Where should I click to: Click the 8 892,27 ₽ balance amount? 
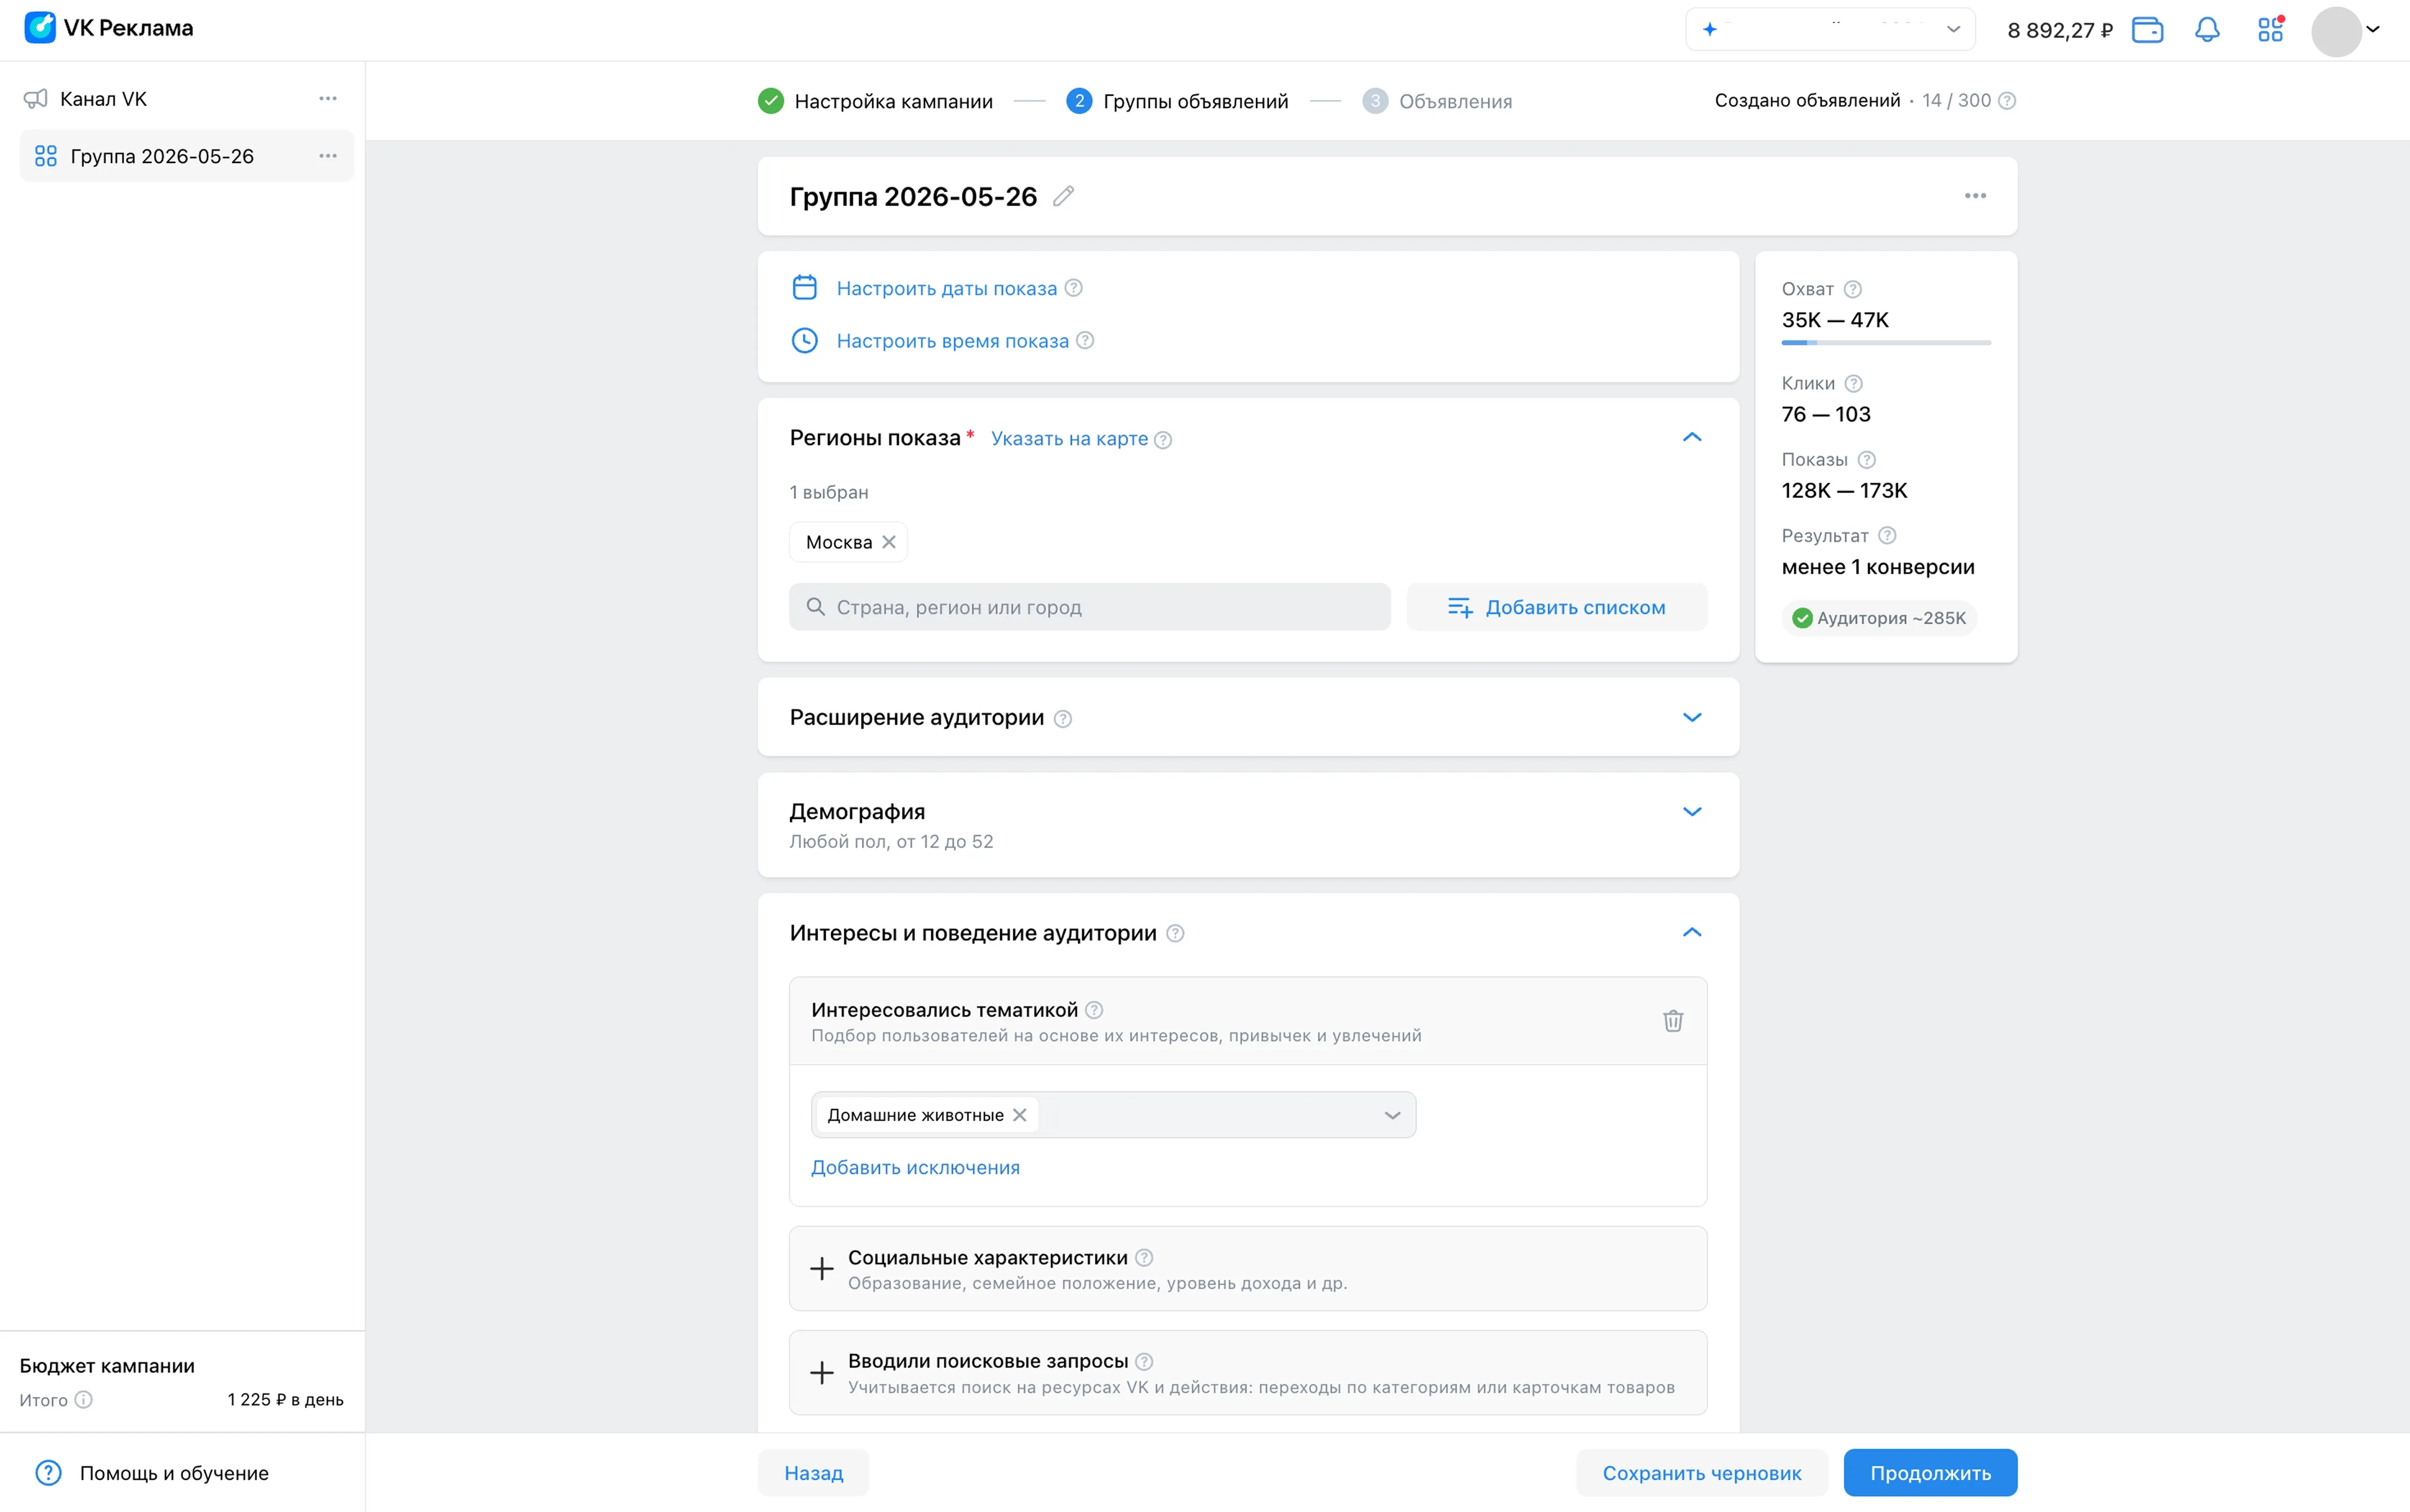point(2060,31)
